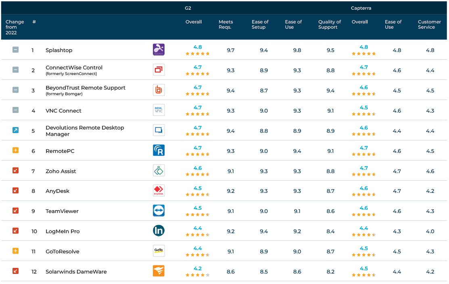Viewport: 449px width, 284px height.
Task: Click the GoTo logo icon
Action: pyautogui.click(x=159, y=251)
